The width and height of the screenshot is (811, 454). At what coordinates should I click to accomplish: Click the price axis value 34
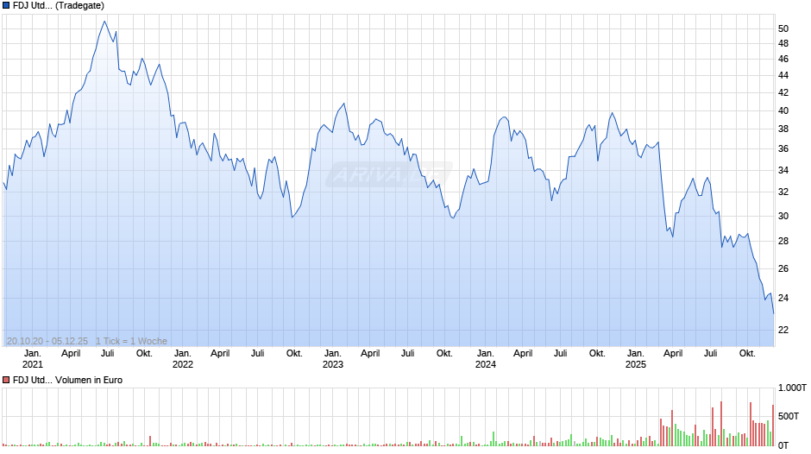783,170
